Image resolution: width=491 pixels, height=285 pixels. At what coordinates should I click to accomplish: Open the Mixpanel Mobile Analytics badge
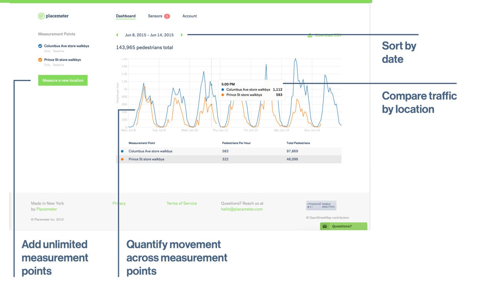(x=321, y=205)
